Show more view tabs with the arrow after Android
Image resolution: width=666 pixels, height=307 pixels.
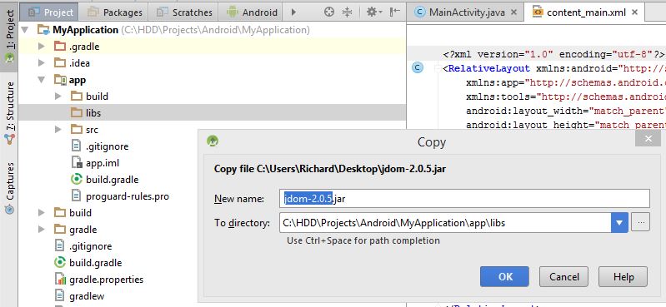[293, 12]
